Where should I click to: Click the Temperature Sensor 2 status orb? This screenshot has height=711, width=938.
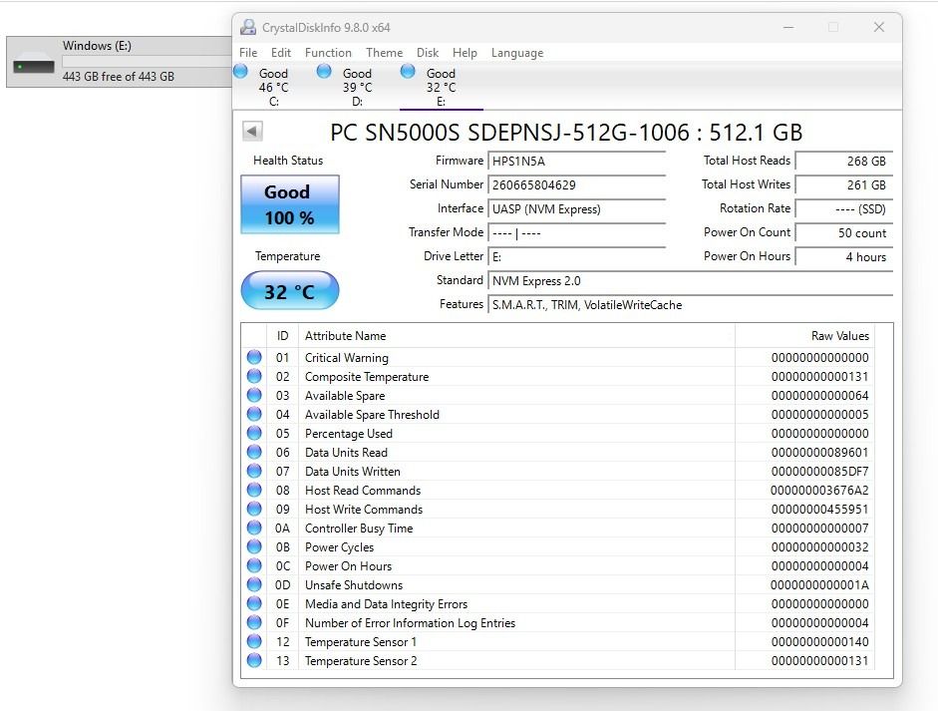(x=254, y=661)
